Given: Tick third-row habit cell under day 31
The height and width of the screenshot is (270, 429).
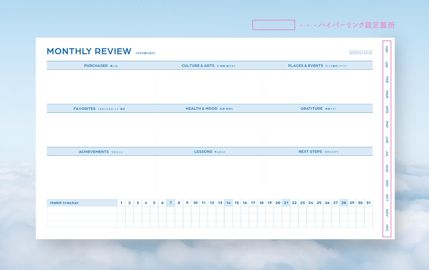Looking at the screenshot, I should click(x=369, y=224).
